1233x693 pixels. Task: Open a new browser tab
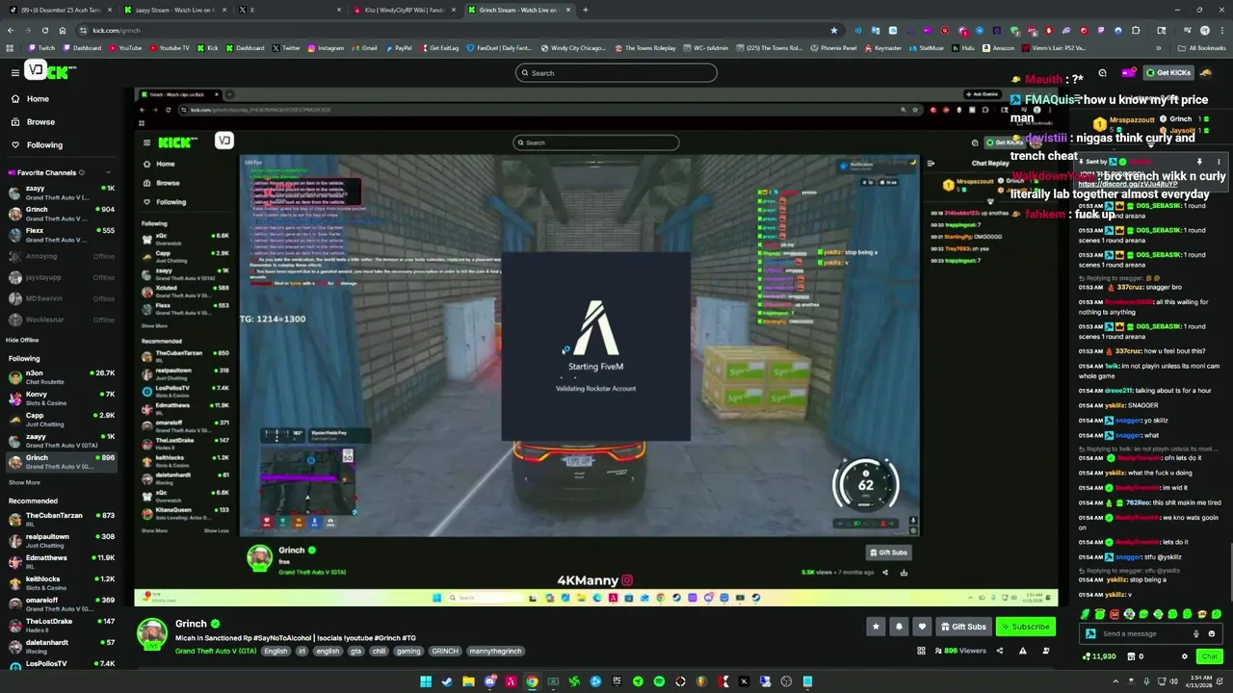(585, 10)
